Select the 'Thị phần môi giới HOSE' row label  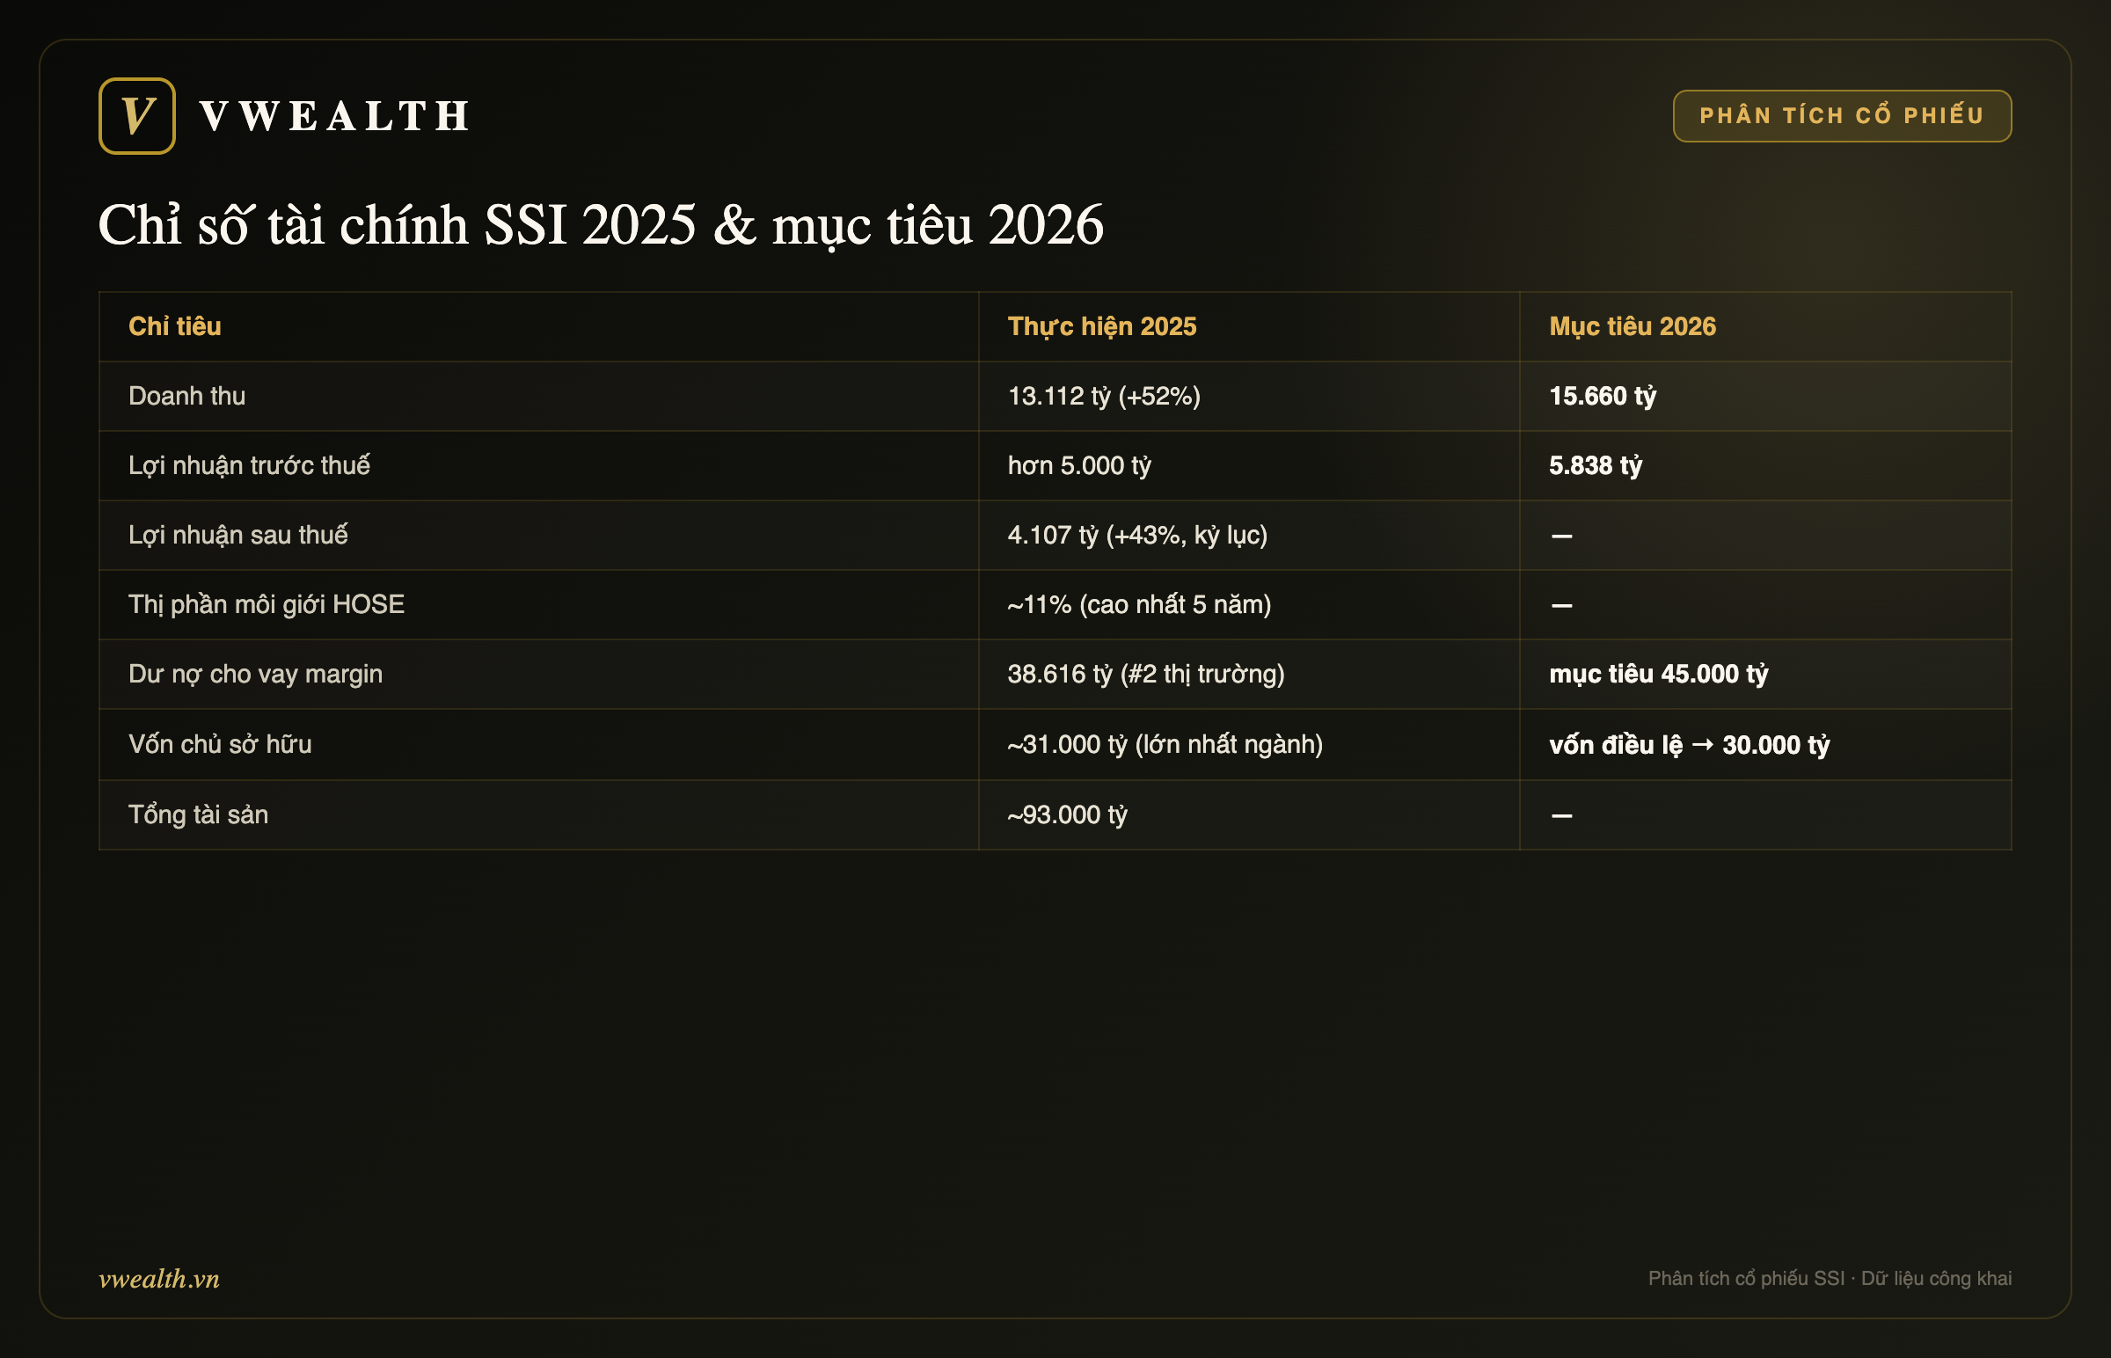point(267,604)
